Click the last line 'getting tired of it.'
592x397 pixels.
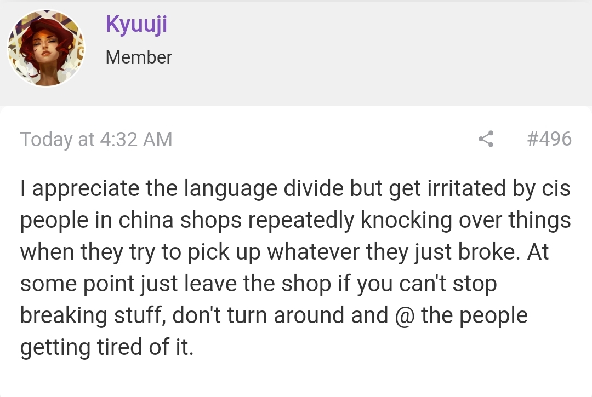107,347
